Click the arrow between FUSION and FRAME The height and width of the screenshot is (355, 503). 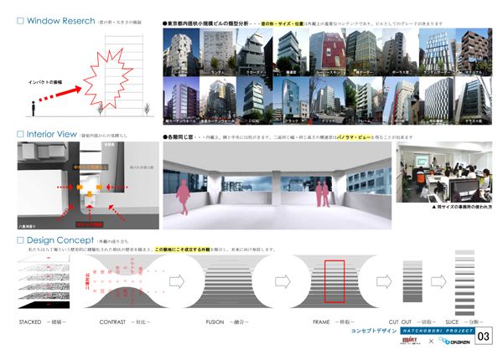pyautogui.click(x=283, y=280)
